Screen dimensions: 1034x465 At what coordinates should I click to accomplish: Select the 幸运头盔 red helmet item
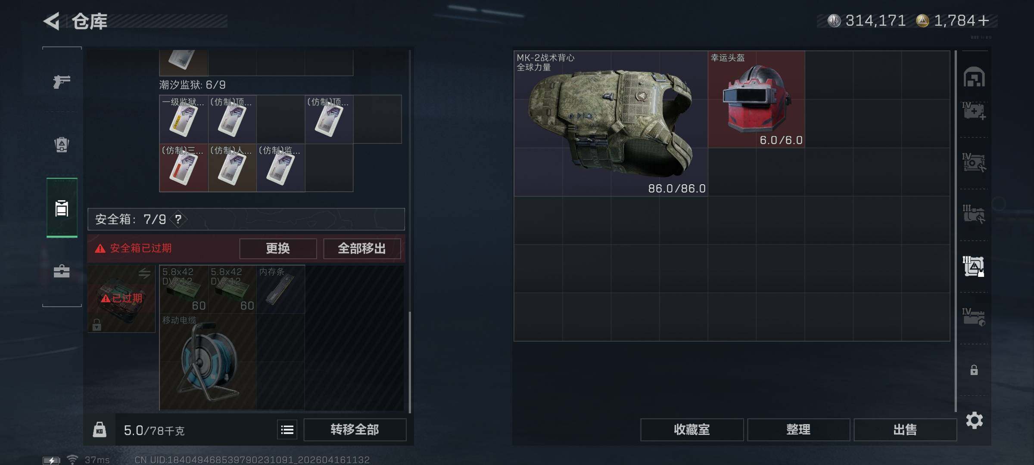756,99
